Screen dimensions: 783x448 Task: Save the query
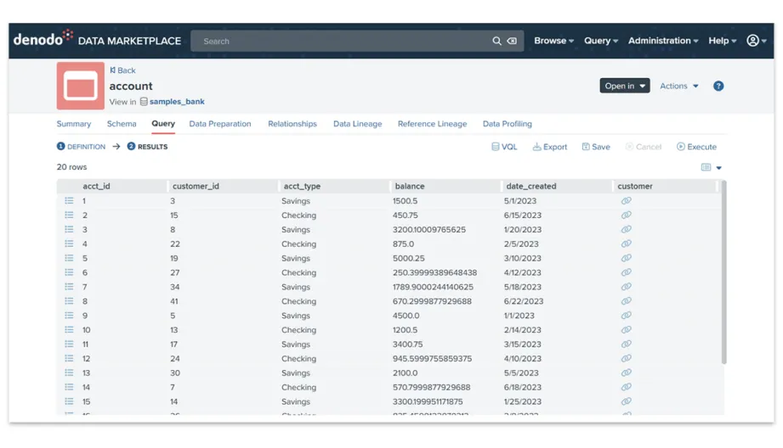click(596, 147)
